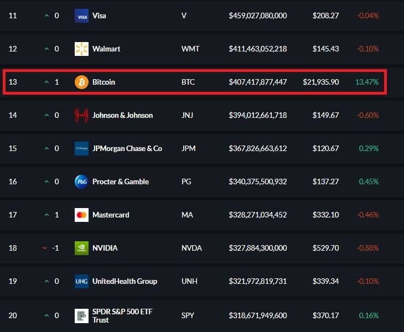Viewport: 404px width, 332px height.
Task: Click the orange Bitcoin logo
Action: tap(81, 82)
